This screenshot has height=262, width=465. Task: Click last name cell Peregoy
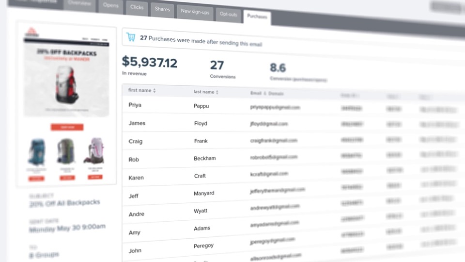(x=204, y=246)
